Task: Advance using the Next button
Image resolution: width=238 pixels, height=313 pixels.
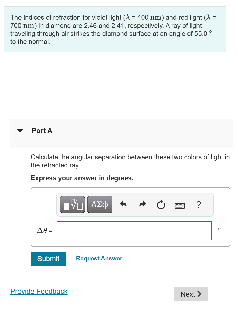Action: coord(191,294)
